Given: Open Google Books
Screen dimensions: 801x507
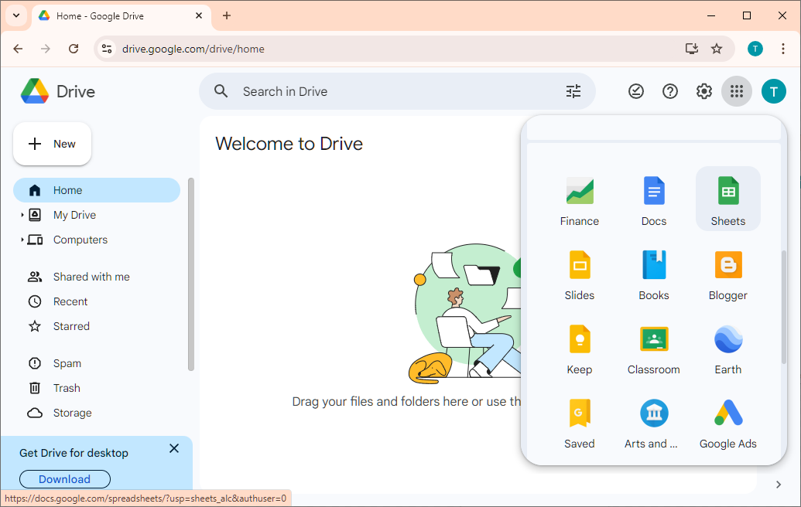Looking at the screenshot, I should point(653,275).
